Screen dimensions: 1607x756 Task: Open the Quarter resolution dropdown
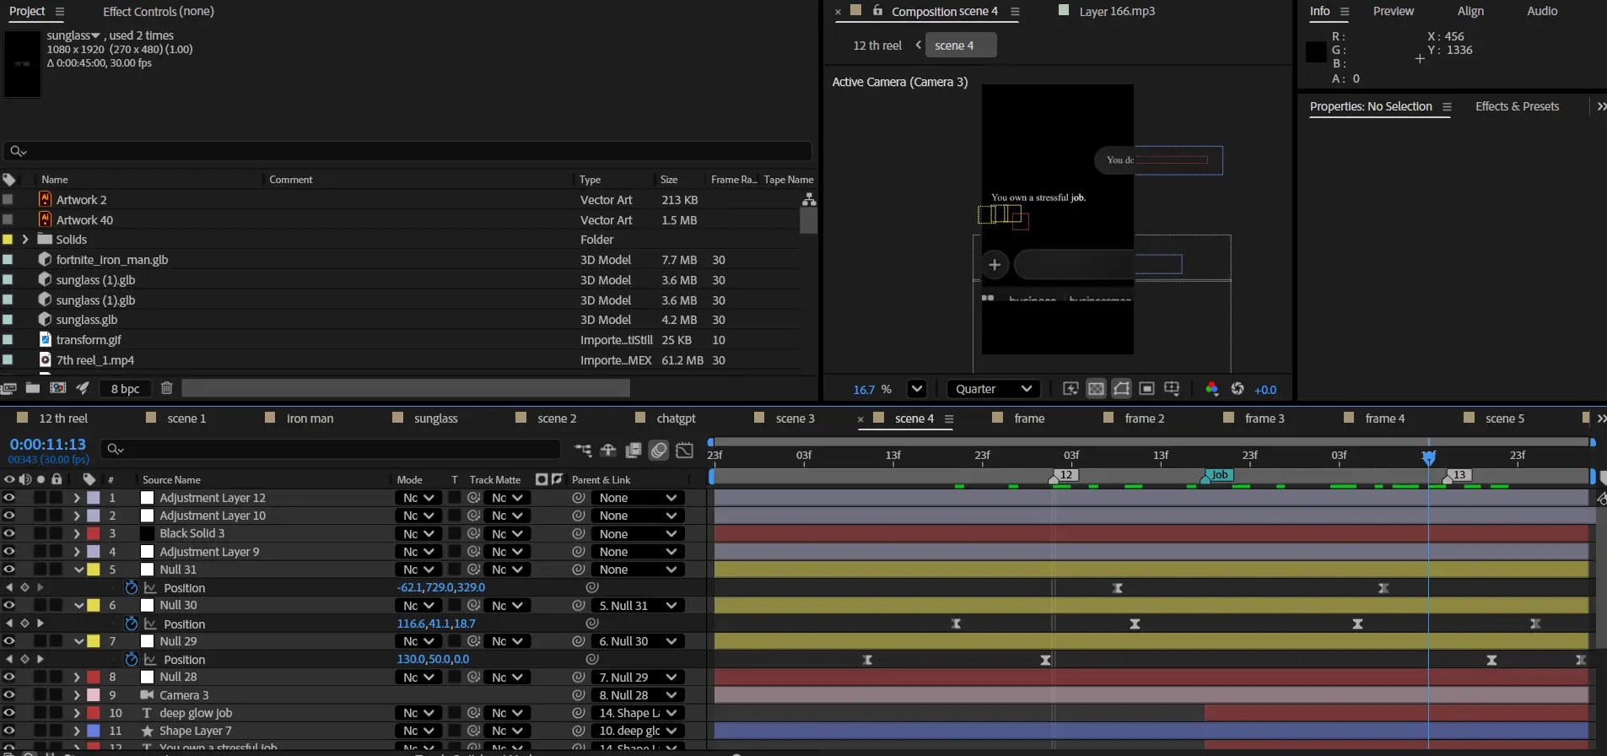click(x=994, y=389)
